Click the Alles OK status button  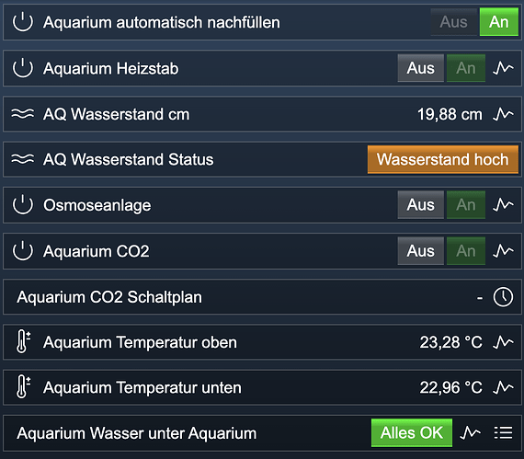(412, 432)
